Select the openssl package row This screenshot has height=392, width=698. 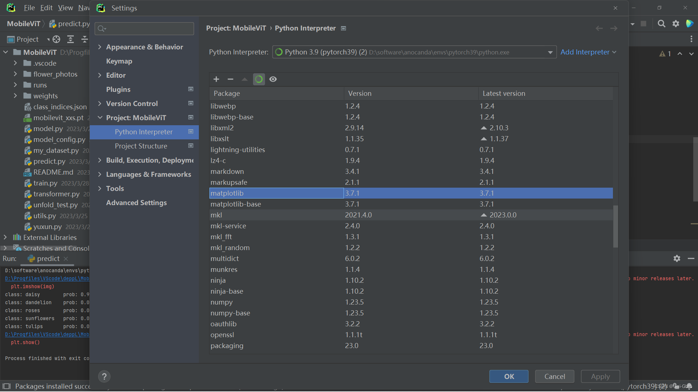tap(411, 335)
